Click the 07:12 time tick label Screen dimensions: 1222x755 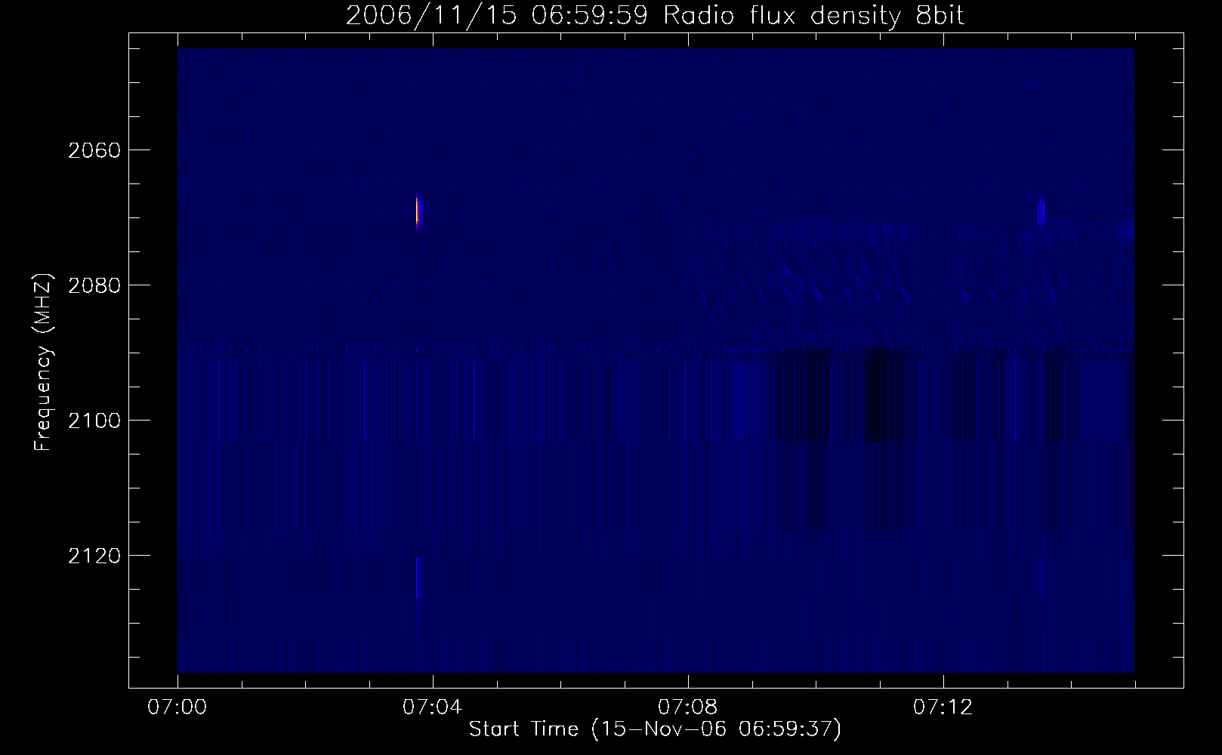pyautogui.click(x=943, y=707)
